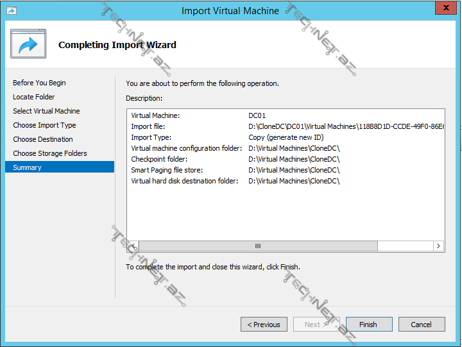Switch to Select Virtual Machine step
The image size is (462, 347).
coord(46,111)
